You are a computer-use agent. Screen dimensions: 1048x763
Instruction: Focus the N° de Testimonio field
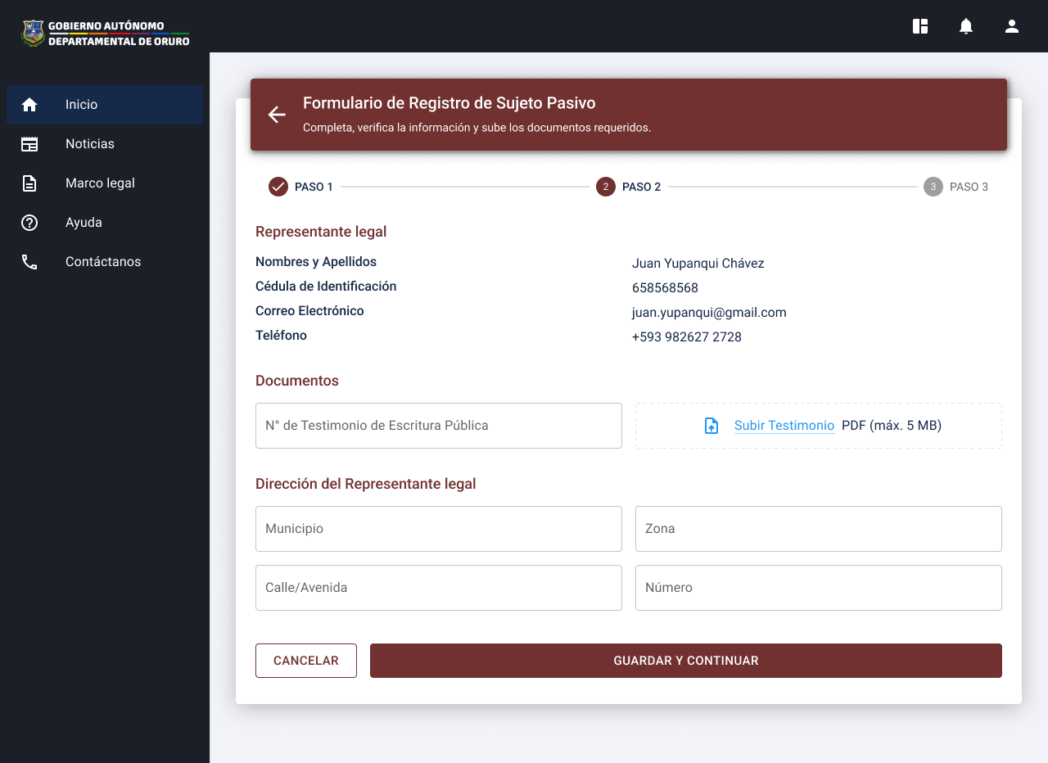click(438, 426)
